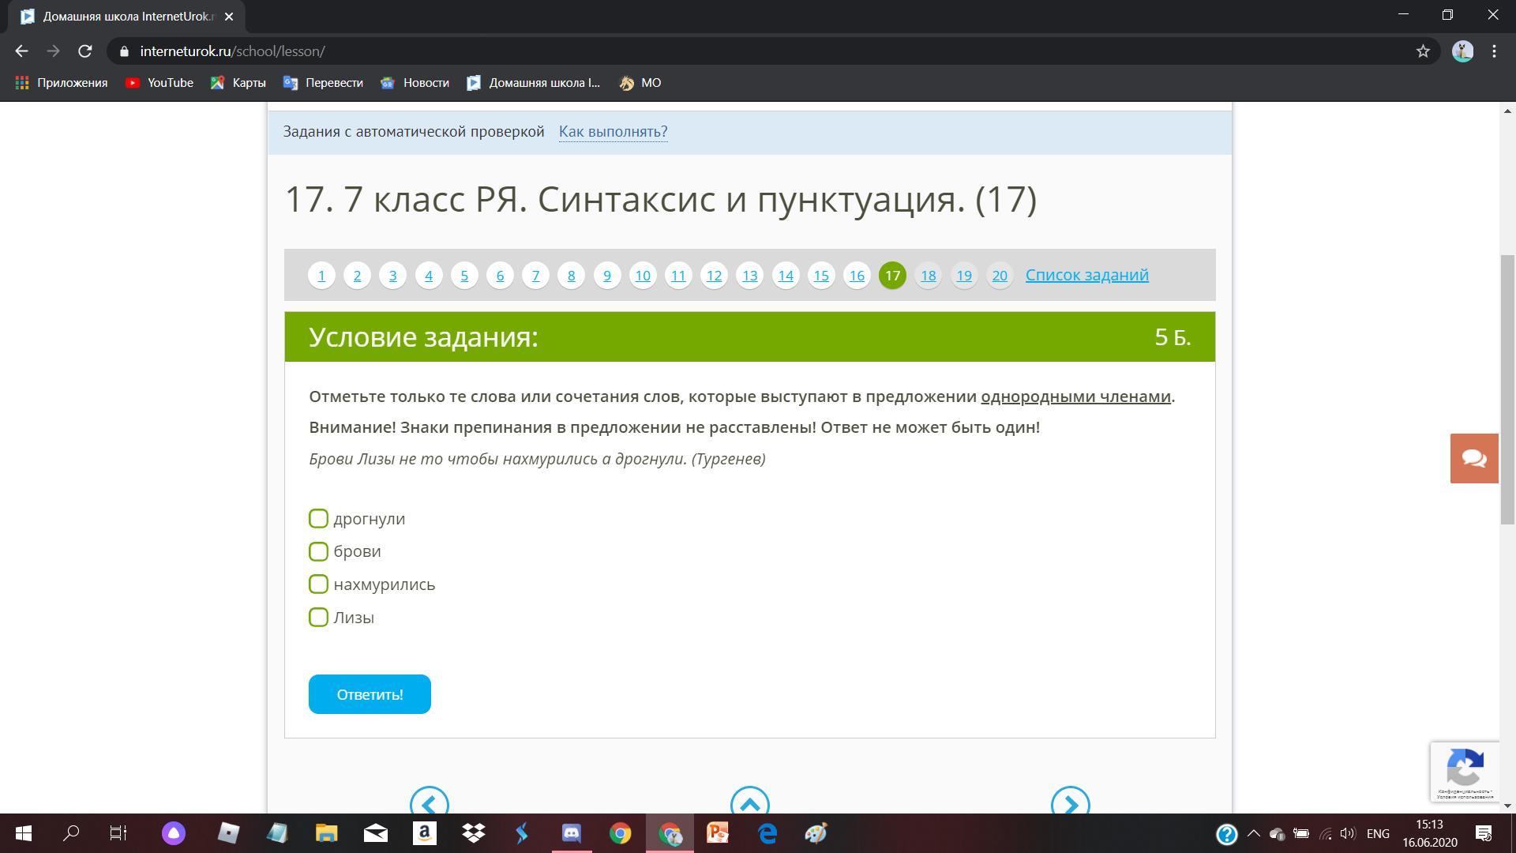Check the брови option

tap(318, 551)
